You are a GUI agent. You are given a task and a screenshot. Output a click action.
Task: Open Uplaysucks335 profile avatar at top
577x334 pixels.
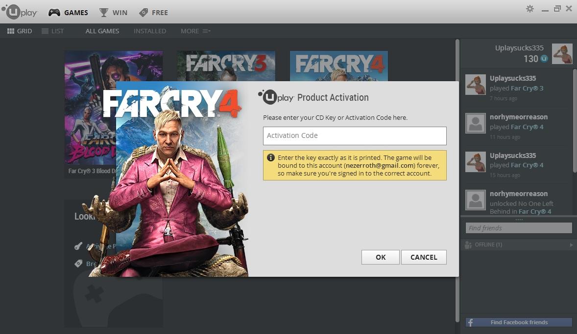pos(562,54)
